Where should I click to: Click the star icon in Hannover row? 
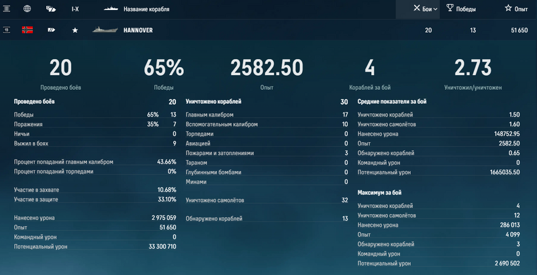tap(75, 30)
